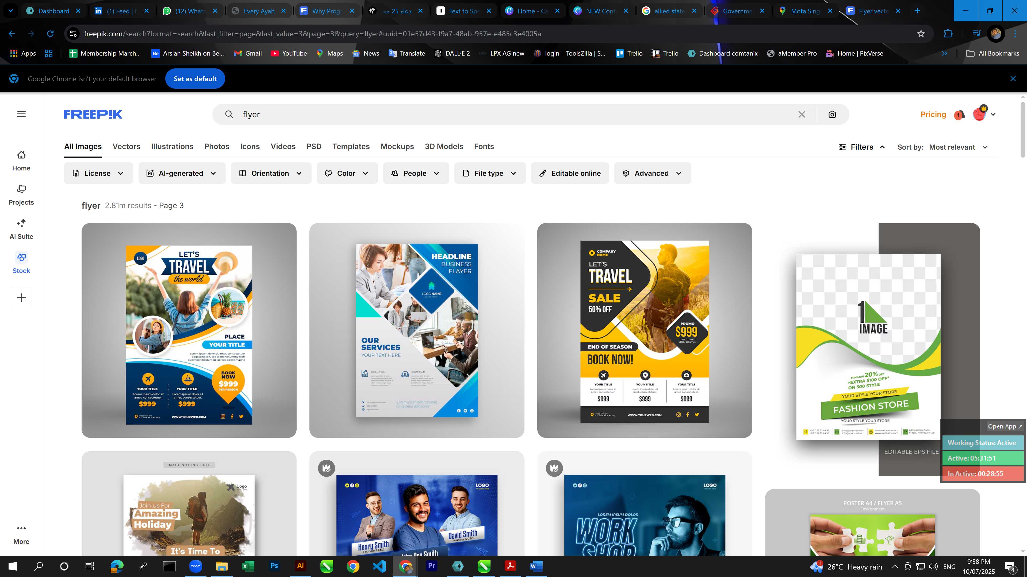
Task: Open Sort by Most relevant dropdown
Action: 959,147
